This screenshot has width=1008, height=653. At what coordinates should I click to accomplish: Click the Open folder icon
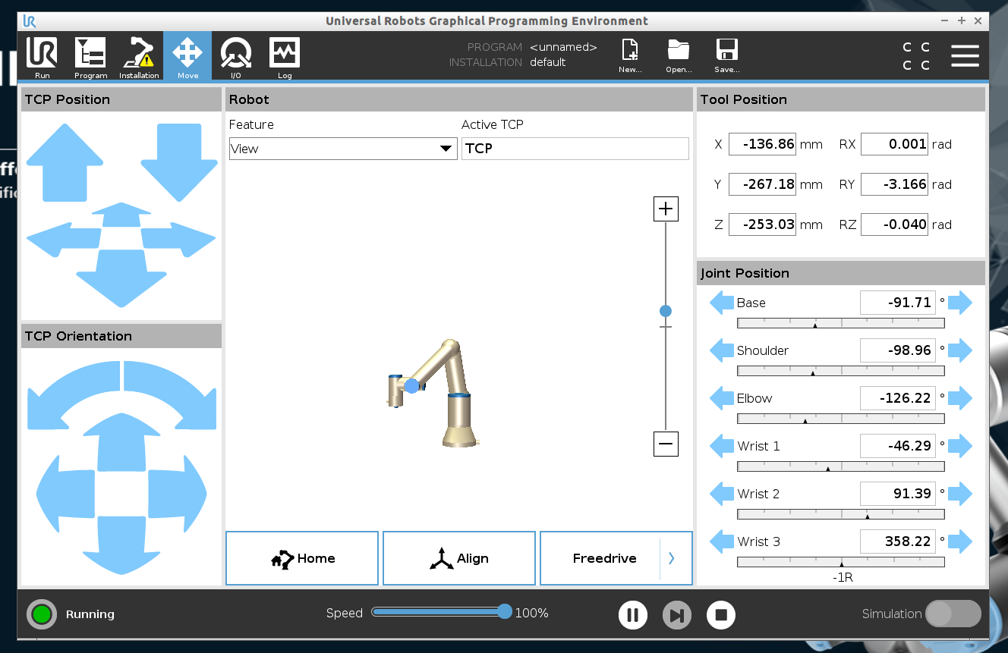679,56
